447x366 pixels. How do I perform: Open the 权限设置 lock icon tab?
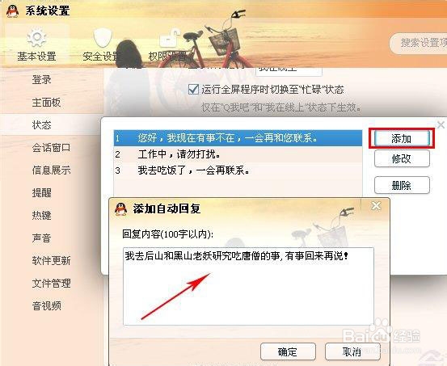168,45
